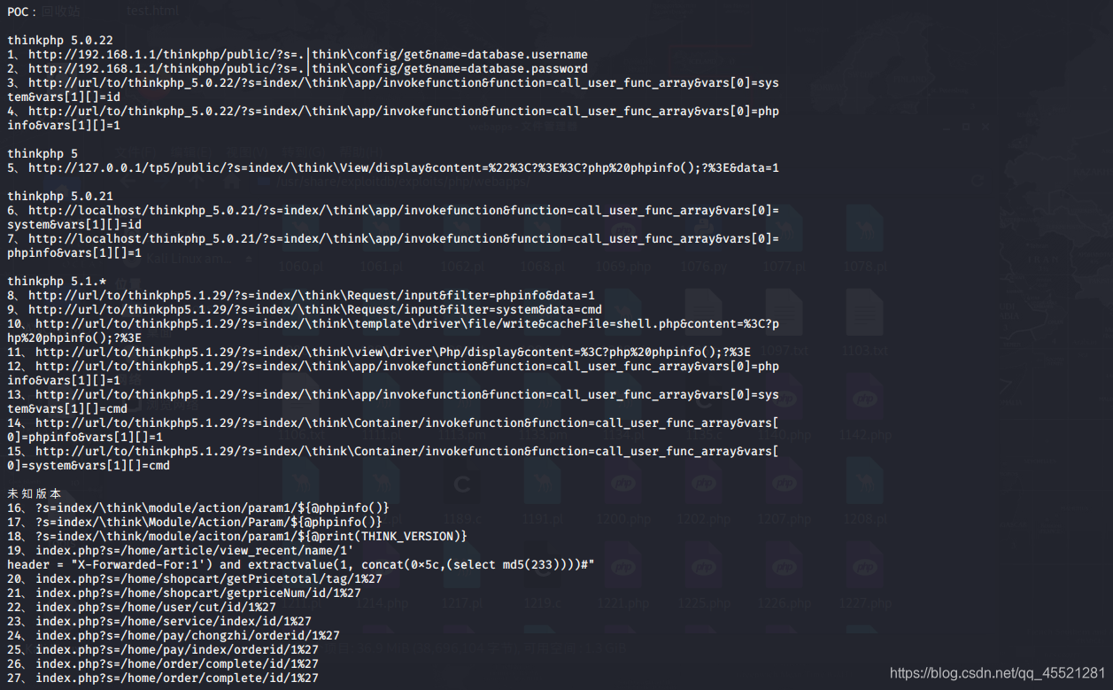The height and width of the screenshot is (690, 1113).
Task: Click the 'thinkphp 5' heading line
Action: (x=43, y=153)
